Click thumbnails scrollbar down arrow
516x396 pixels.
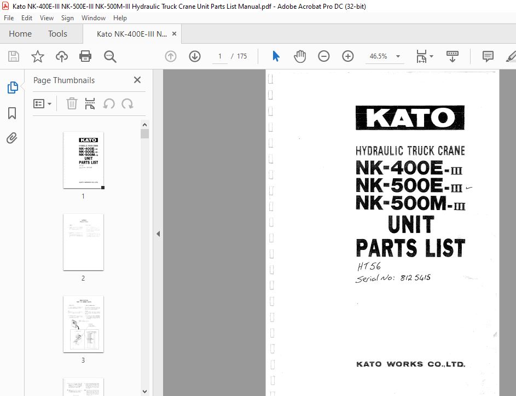click(145, 392)
